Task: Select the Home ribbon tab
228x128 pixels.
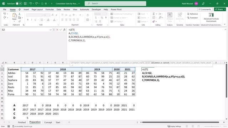Action: click(x=13, y=10)
